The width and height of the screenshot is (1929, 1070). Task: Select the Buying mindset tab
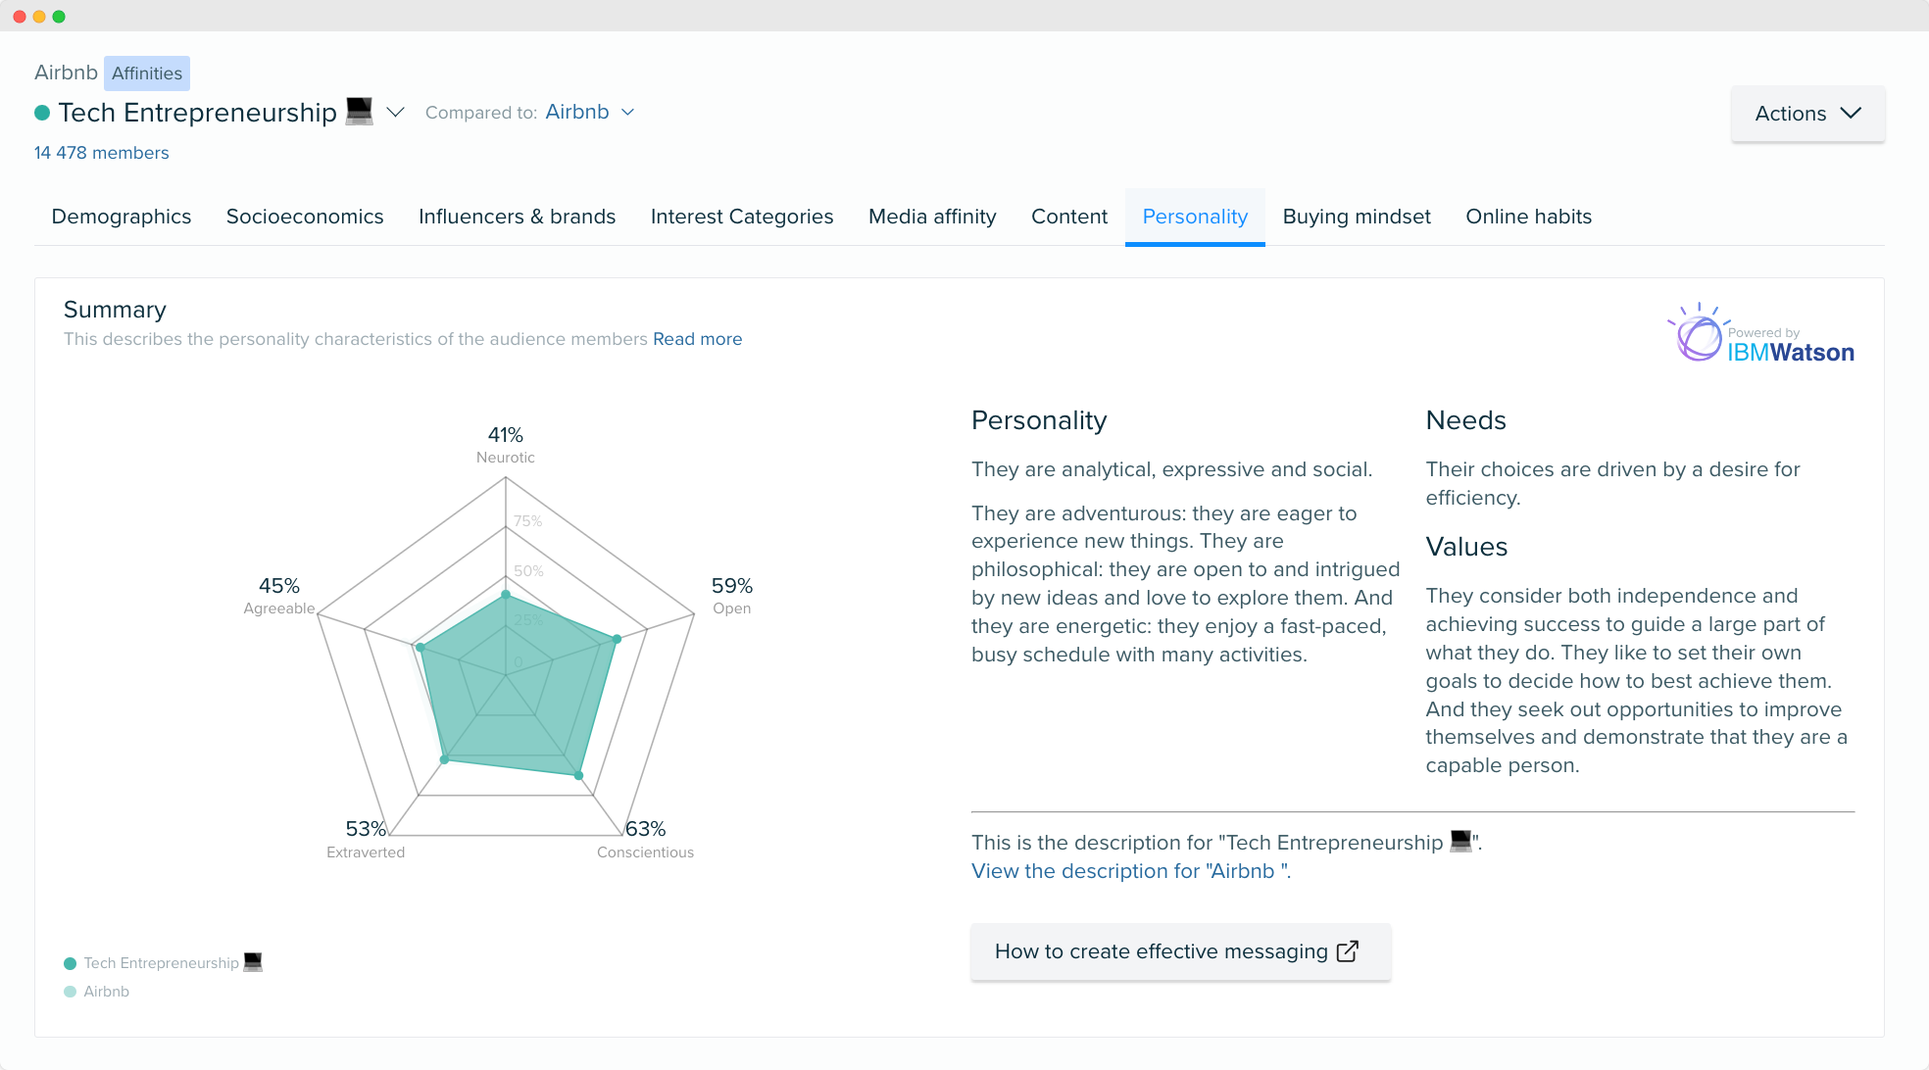click(x=1358, y=217)
